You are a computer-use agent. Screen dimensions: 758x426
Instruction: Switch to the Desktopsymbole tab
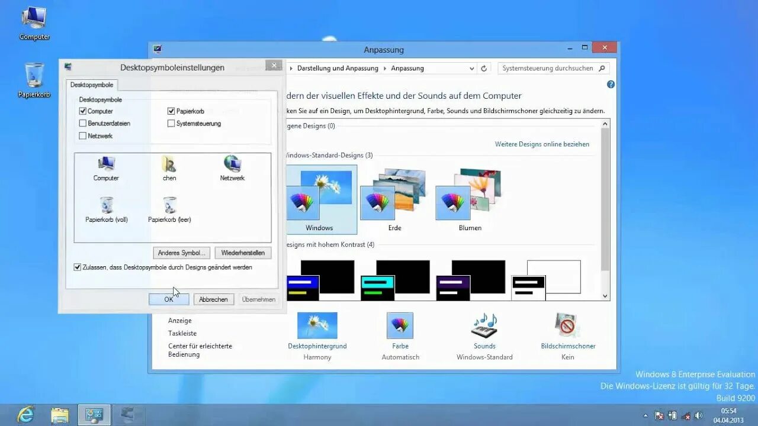click(x=92, y=85)
